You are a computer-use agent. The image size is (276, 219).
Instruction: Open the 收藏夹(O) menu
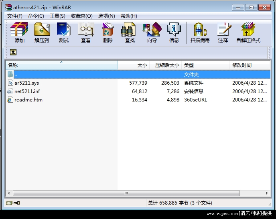click(82, 16)
